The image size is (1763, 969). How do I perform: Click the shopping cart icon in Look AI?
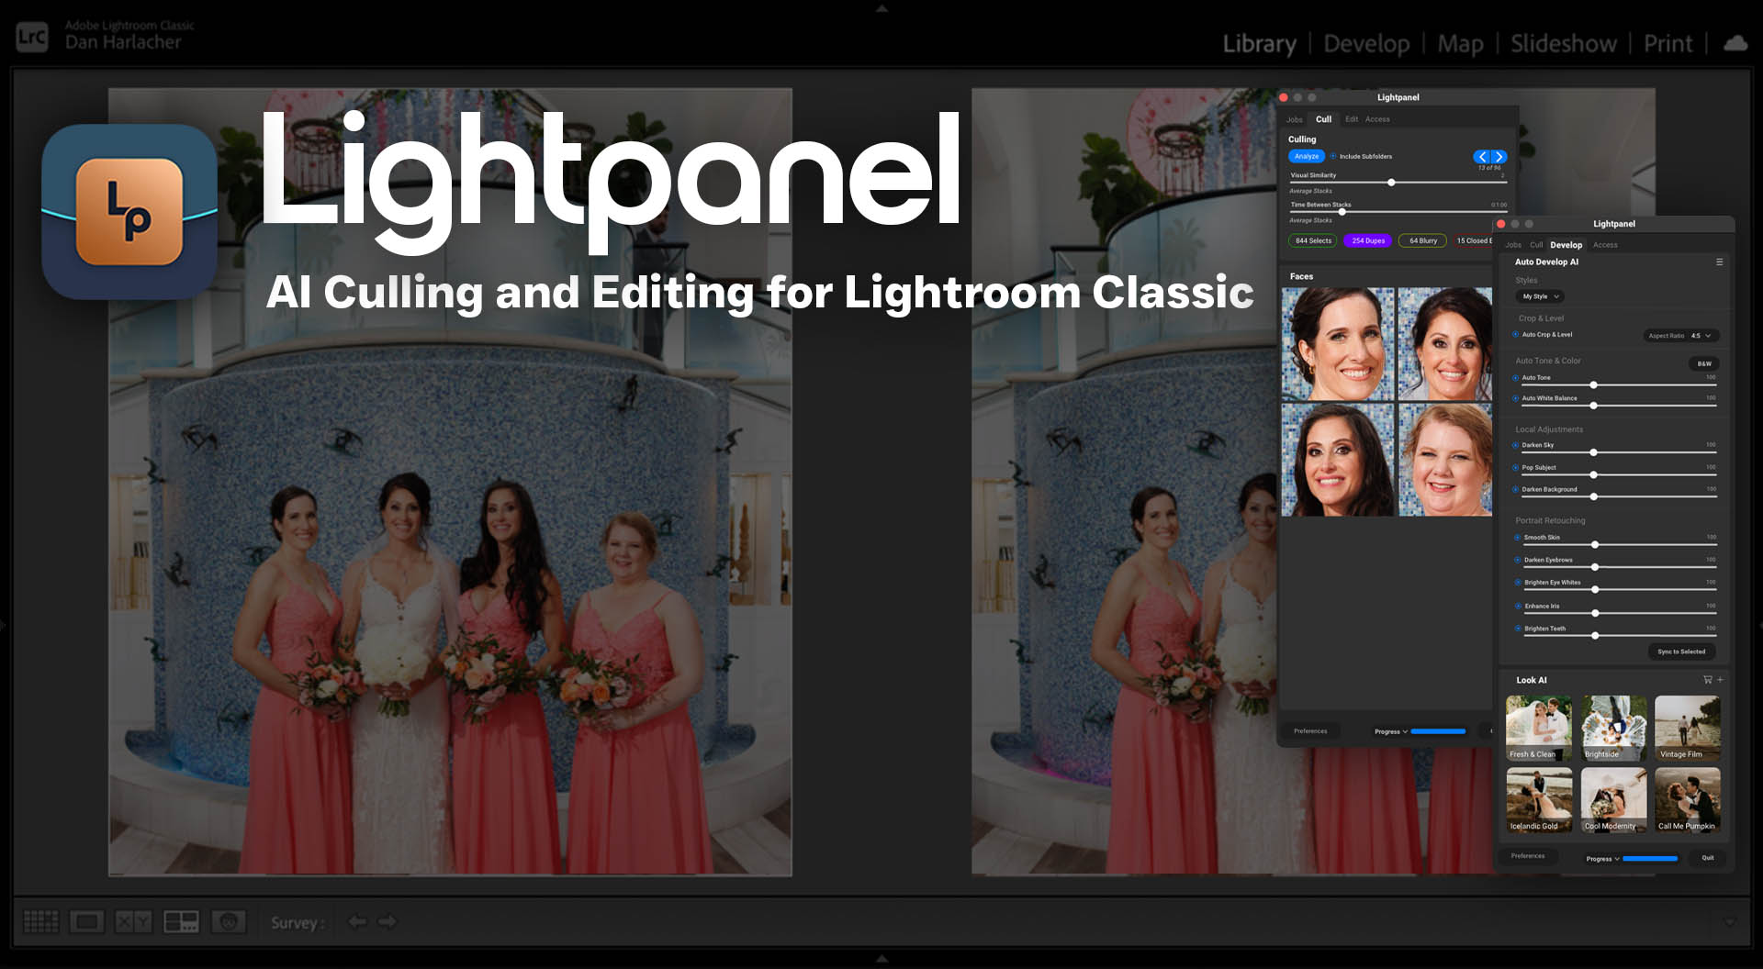(1706, 680)
